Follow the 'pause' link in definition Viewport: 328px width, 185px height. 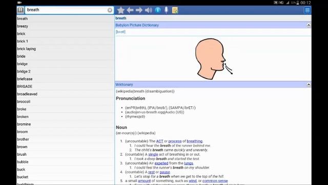coord(165,172)
